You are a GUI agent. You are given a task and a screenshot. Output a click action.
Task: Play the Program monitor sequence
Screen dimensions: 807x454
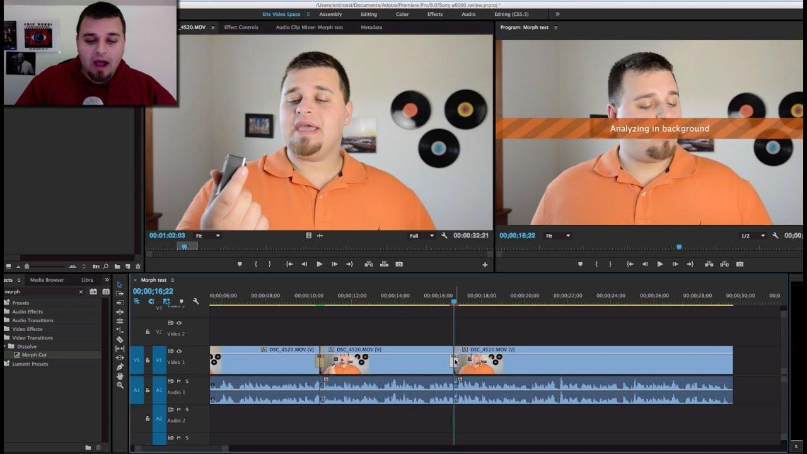coord(660,264)
